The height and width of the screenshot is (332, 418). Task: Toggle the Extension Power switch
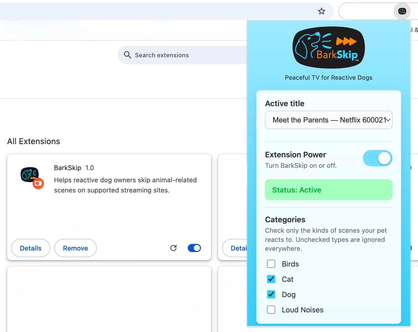377,158
